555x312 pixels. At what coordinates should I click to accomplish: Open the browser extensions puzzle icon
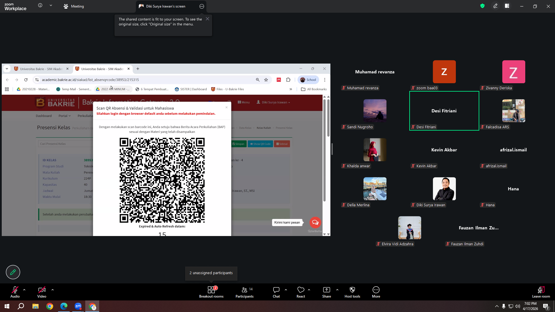click(288, 80)
